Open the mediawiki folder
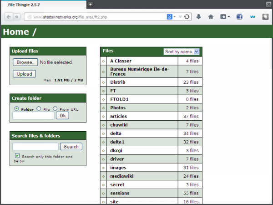This screenshot has height=205, width=273. pos(122,176)
